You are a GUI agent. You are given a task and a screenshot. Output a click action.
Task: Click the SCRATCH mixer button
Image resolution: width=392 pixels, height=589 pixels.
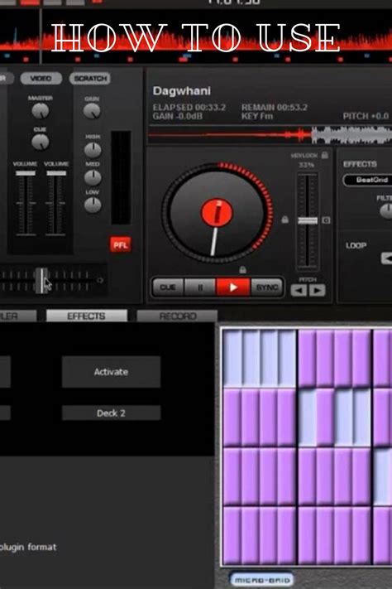pyautogui.click(x=90, y=78)
